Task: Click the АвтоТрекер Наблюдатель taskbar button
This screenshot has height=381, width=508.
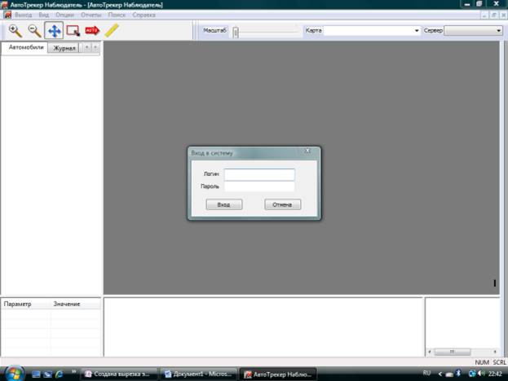Action: point(278,374)
